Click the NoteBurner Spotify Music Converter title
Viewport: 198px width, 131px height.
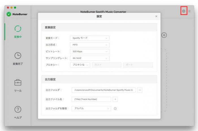coord(103,12)
